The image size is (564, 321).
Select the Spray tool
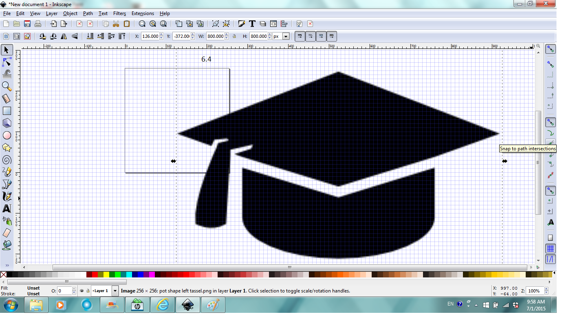point(7,221)
